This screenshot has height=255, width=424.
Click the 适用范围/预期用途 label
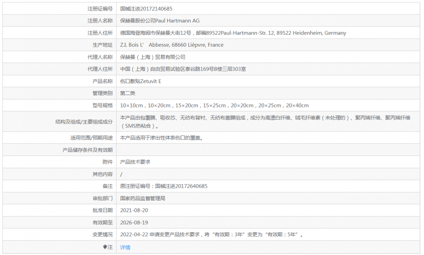pyautogui.click(x=92, y=138)
